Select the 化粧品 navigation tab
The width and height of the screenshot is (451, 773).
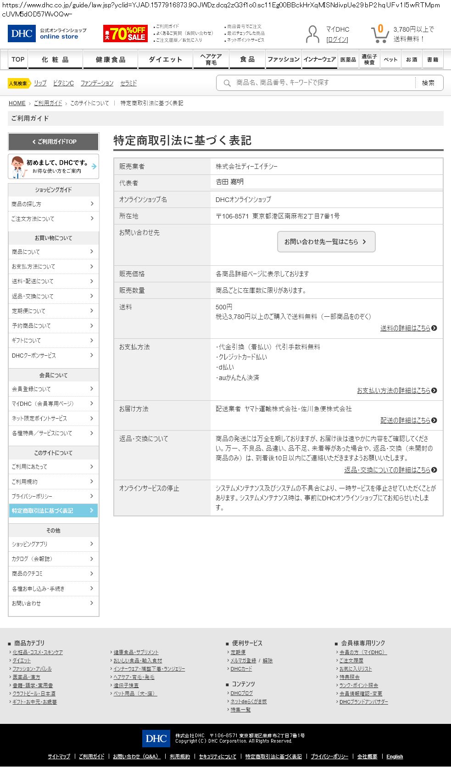coord(55,60)
